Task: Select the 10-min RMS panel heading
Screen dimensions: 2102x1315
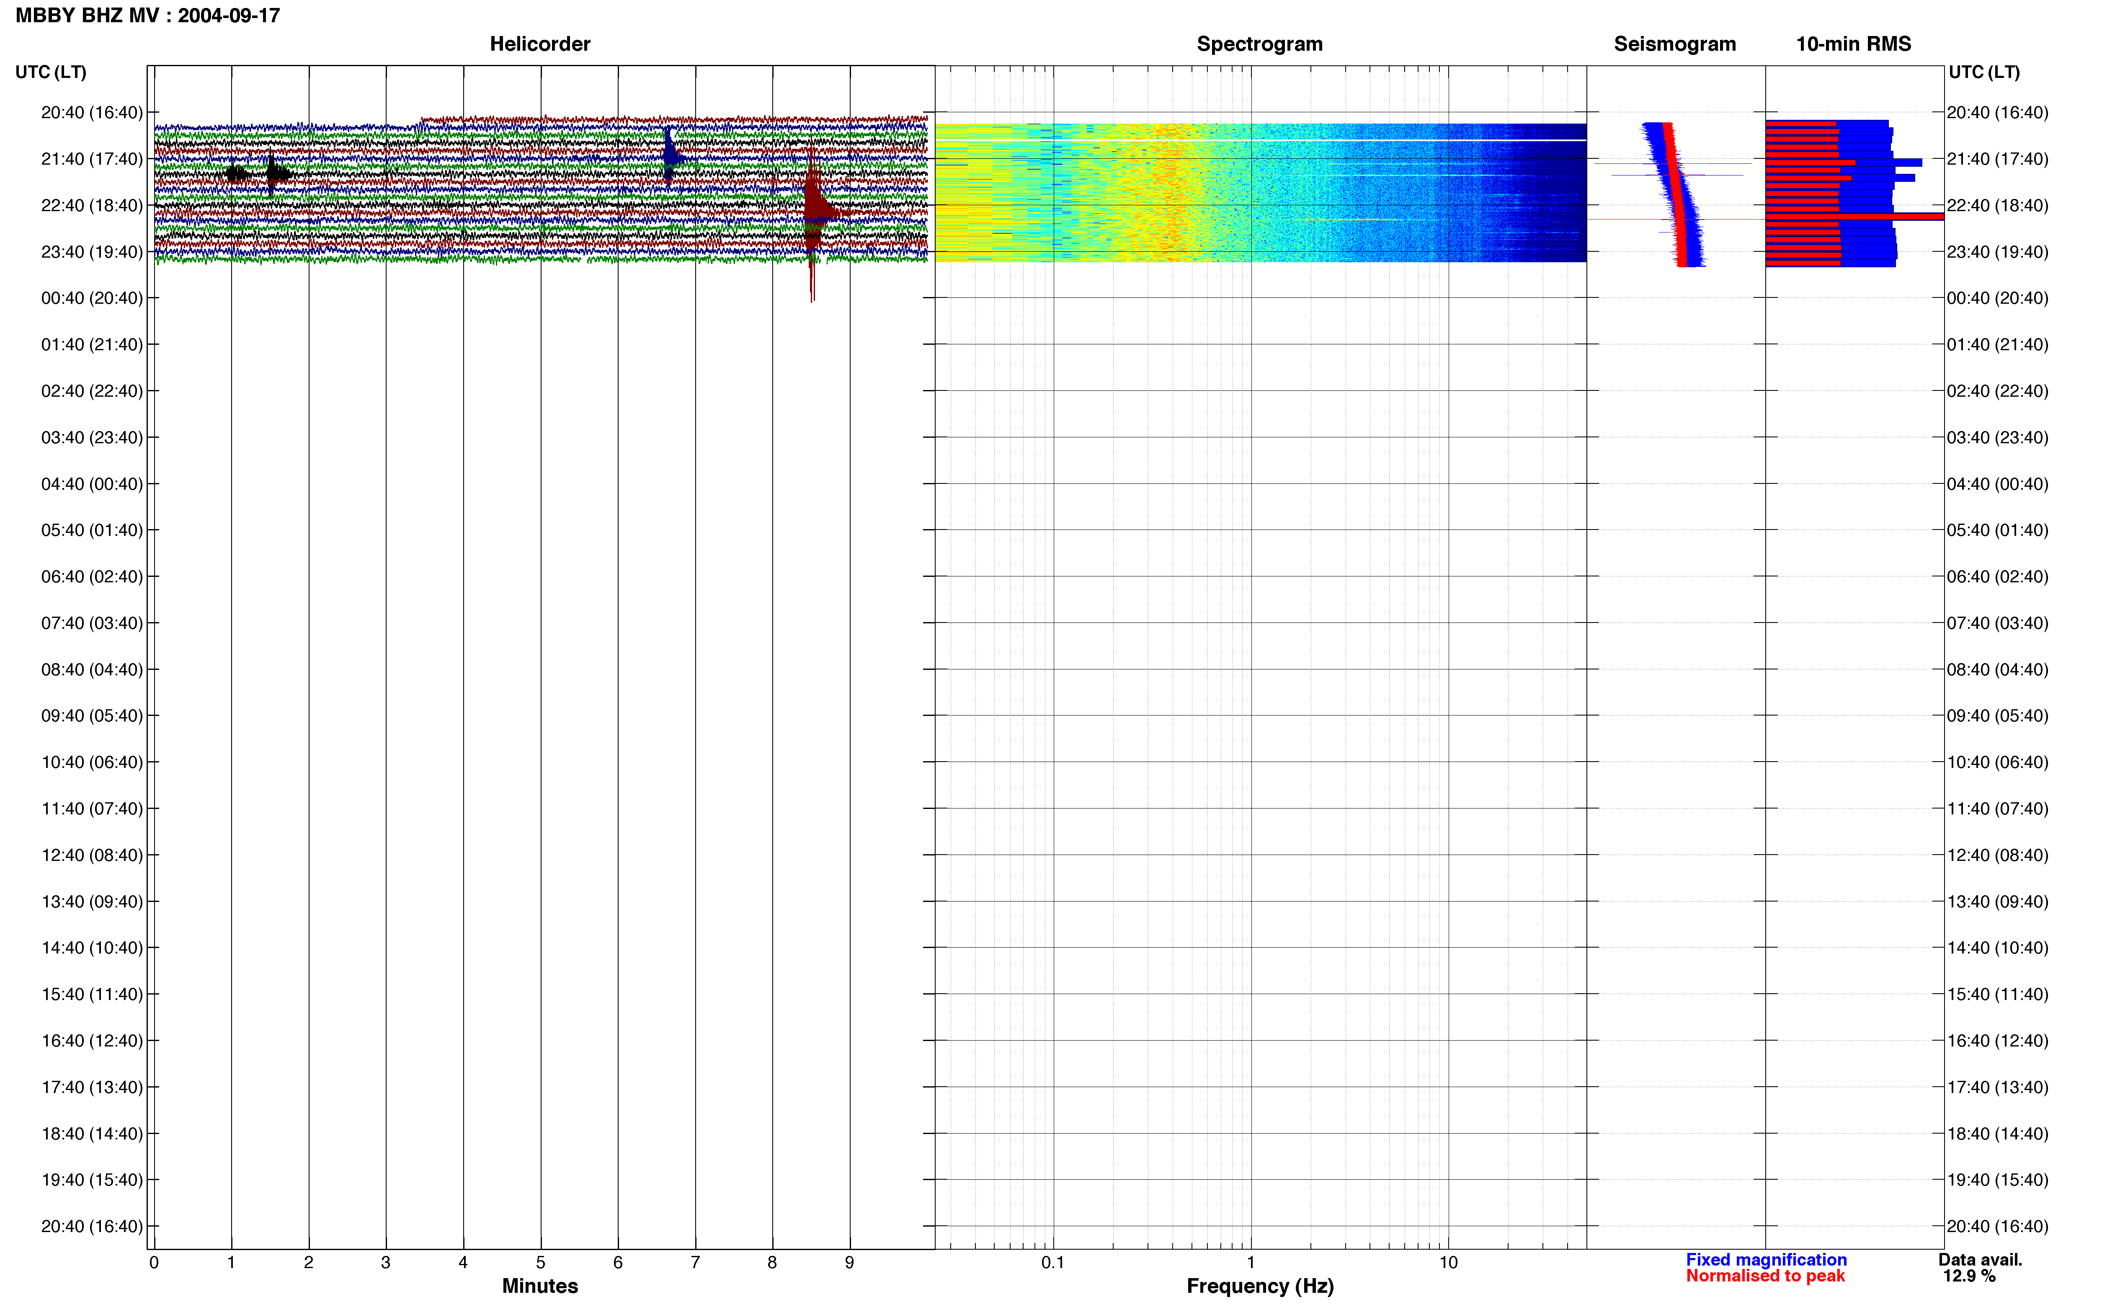Action: (x=1853, y=44)
